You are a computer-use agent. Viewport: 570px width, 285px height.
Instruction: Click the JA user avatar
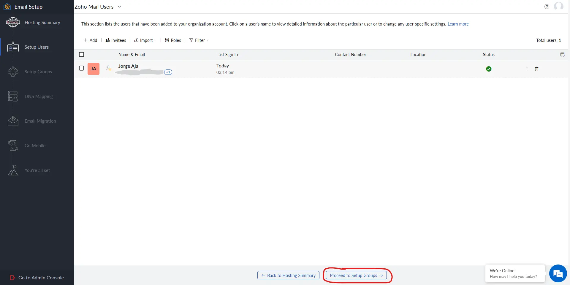coord(94,69)
